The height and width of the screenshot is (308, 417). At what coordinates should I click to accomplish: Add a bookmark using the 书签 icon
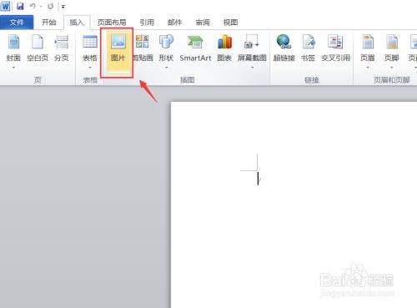click(x=309, y=42)
